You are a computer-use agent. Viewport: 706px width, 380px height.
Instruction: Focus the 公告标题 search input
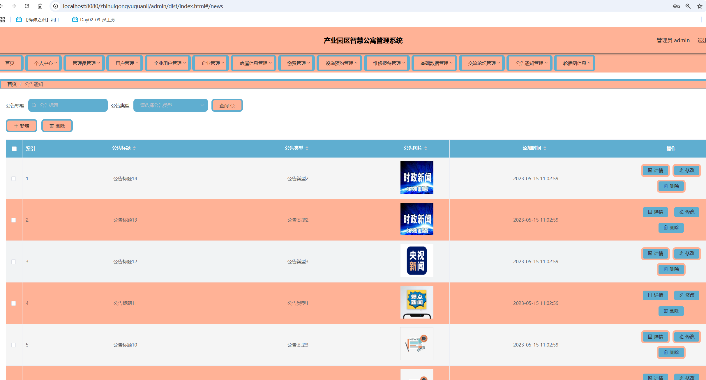pyautogui.click(x=68, y=105)
